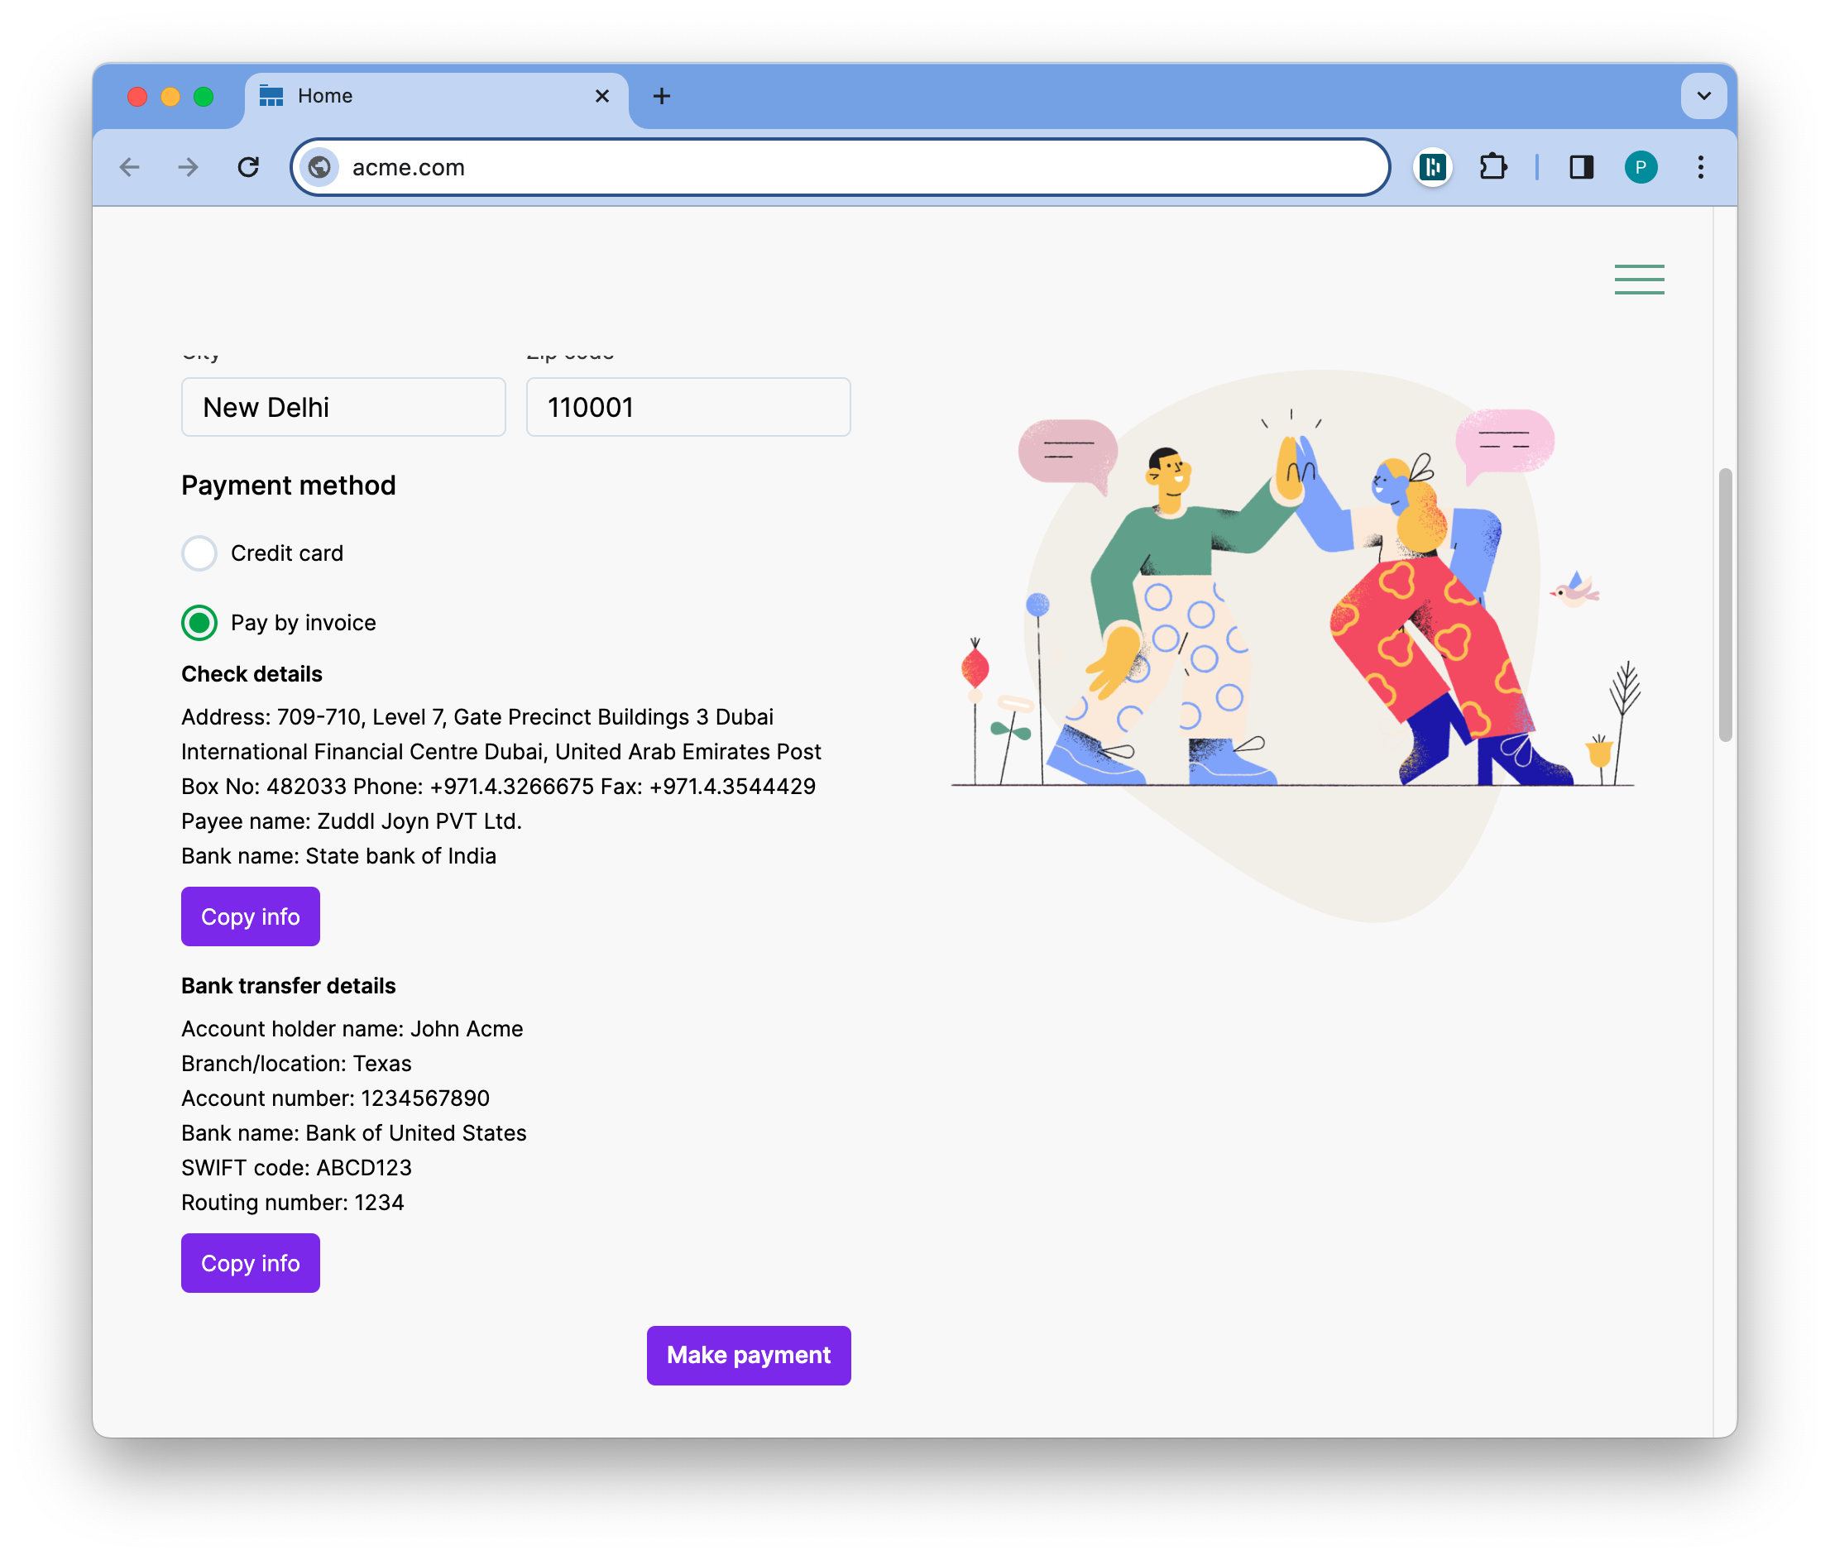The height and width of the screenshot is (1560, 1830).
Task: Reload the current page
Action: [248, 167]
